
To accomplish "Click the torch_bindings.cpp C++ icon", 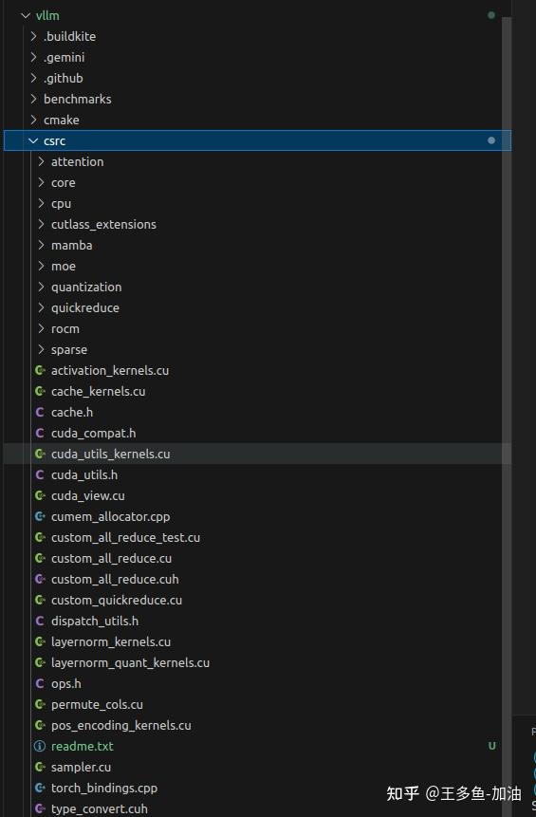I will 40,788.
